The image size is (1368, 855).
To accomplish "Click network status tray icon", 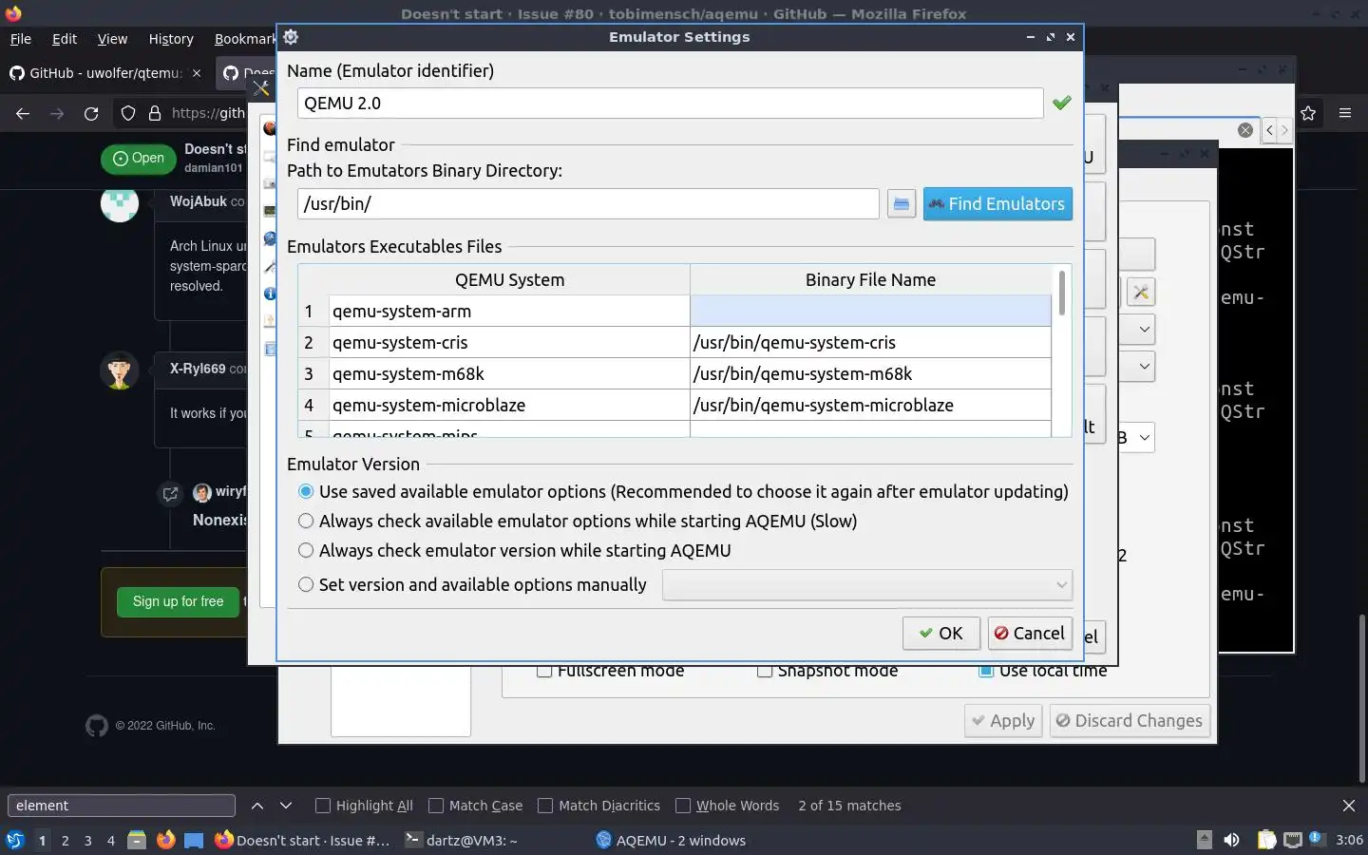I will [1292, 840].
